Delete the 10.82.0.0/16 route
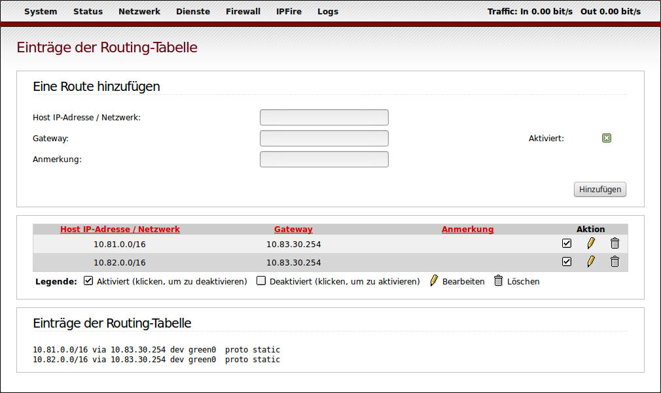661x393 pixels. point(615,262)
